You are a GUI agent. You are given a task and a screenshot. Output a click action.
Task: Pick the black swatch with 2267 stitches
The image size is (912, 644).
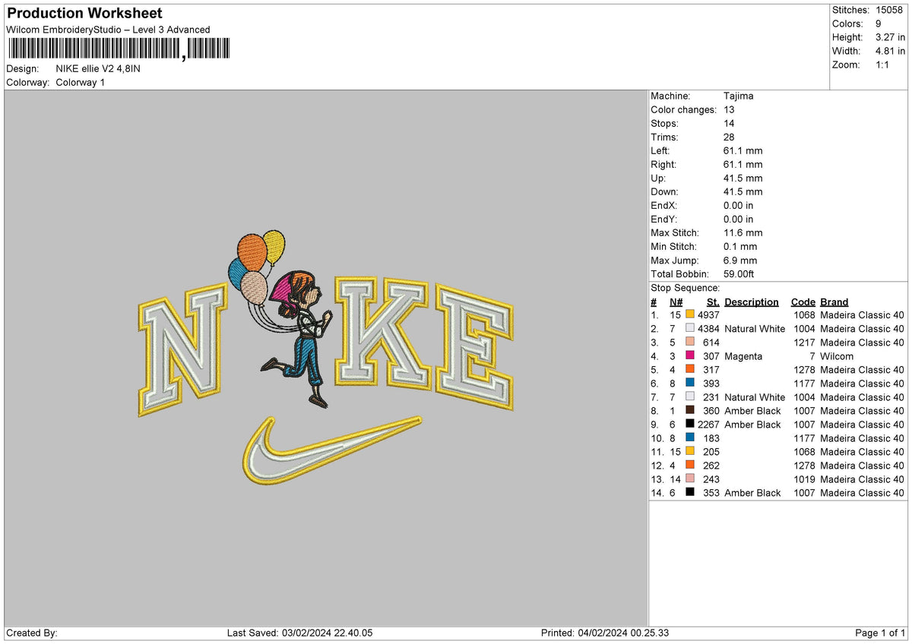coord(689,425)
